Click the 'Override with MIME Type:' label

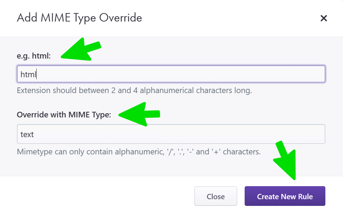(x=64, y=115)
